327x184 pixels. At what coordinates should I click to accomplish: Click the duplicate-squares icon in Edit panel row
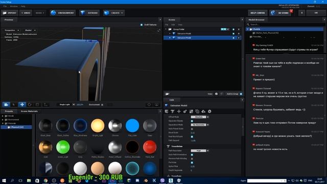[x=197, y=111]
